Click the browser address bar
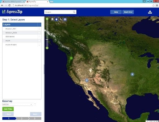 (x=82, y=5)
